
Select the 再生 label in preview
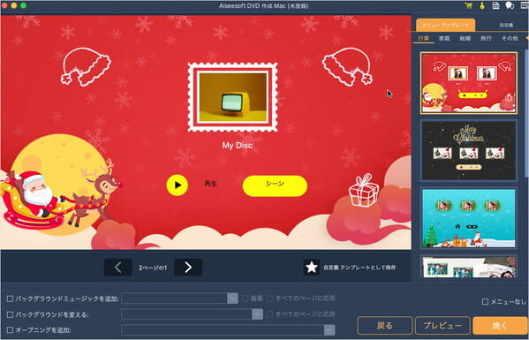(x=211, y=184)
